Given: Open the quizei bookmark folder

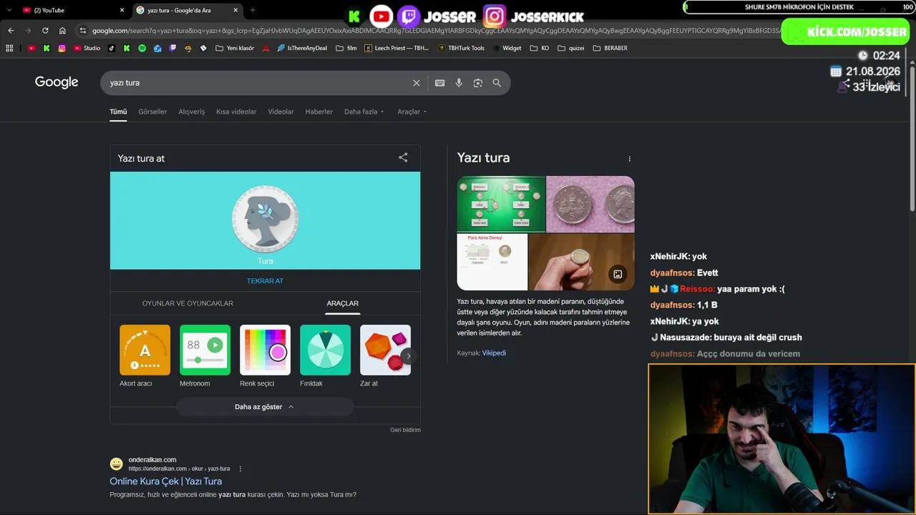Looking at the screenshot, I should [571, 49].
